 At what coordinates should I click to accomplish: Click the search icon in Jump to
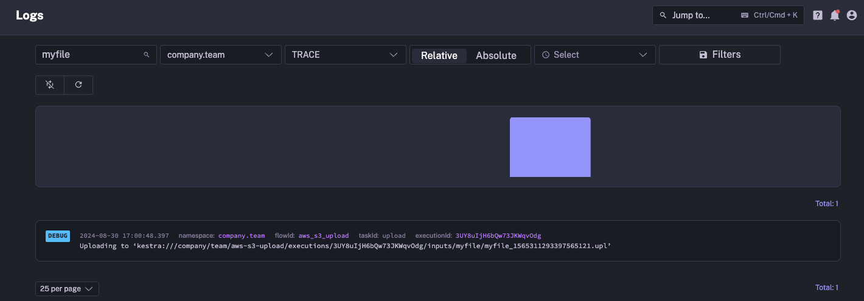point(663,16)
